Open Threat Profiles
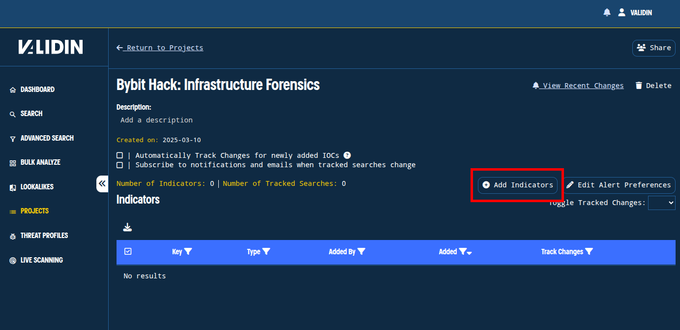 (39, 236)
